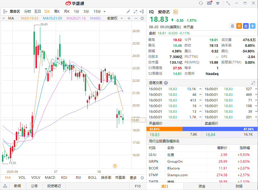Toggle the 换手率 indicator
This screenshot has width=258, height=190.
[x=106, y=178]
